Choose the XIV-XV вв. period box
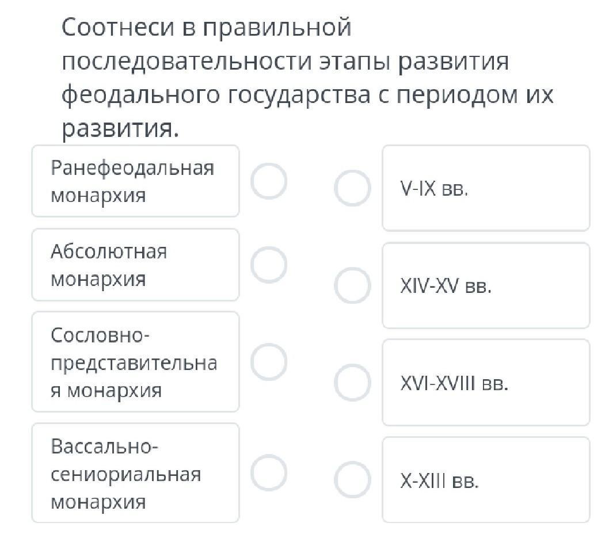The width and height of the screenshot is (605, 553). click(x=486, y=285)
